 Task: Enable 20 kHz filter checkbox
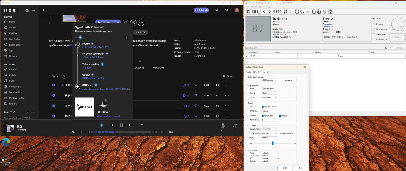(x=374, y=34)
